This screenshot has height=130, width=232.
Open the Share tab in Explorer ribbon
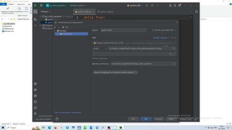[x=21, y=4]
